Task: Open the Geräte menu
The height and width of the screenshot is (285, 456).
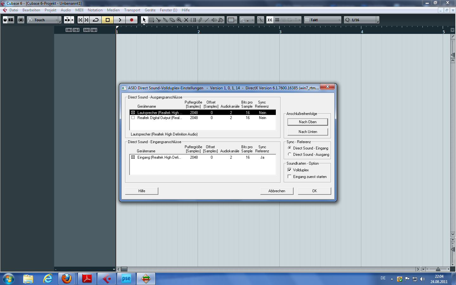Action: 150,10
